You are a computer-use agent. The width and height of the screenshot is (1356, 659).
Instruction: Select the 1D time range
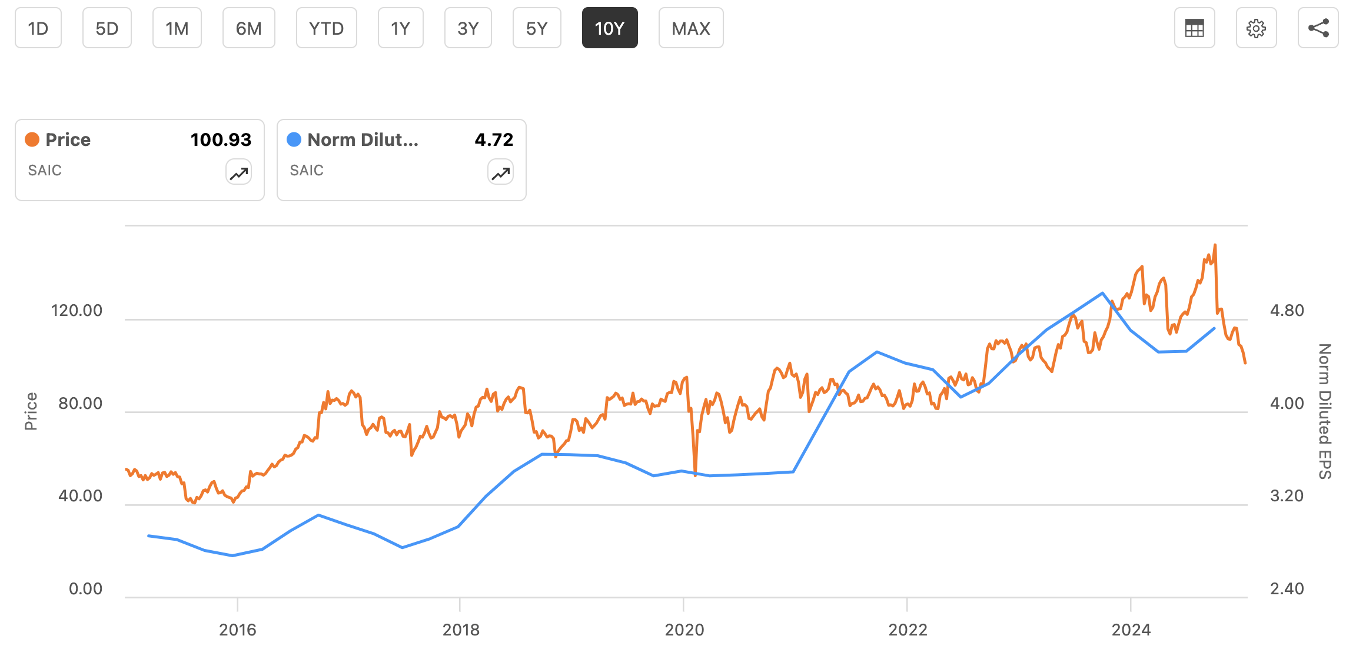click(38, 28)
